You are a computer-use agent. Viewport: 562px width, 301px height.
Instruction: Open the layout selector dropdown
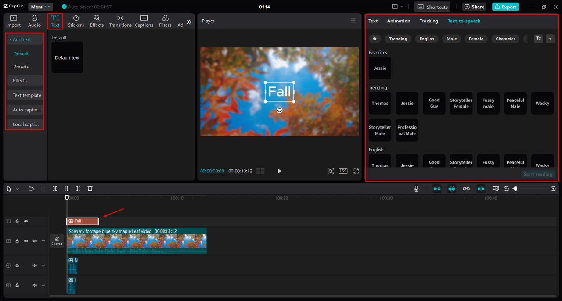click(x=397, y=7)
